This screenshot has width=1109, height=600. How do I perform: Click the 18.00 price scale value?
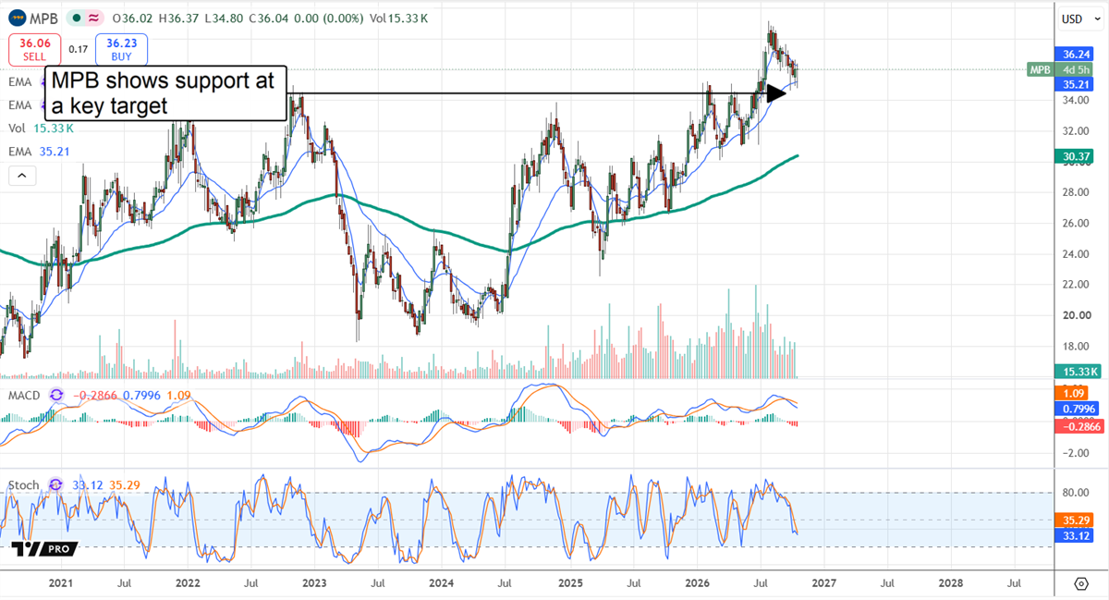coord(1075,347)
